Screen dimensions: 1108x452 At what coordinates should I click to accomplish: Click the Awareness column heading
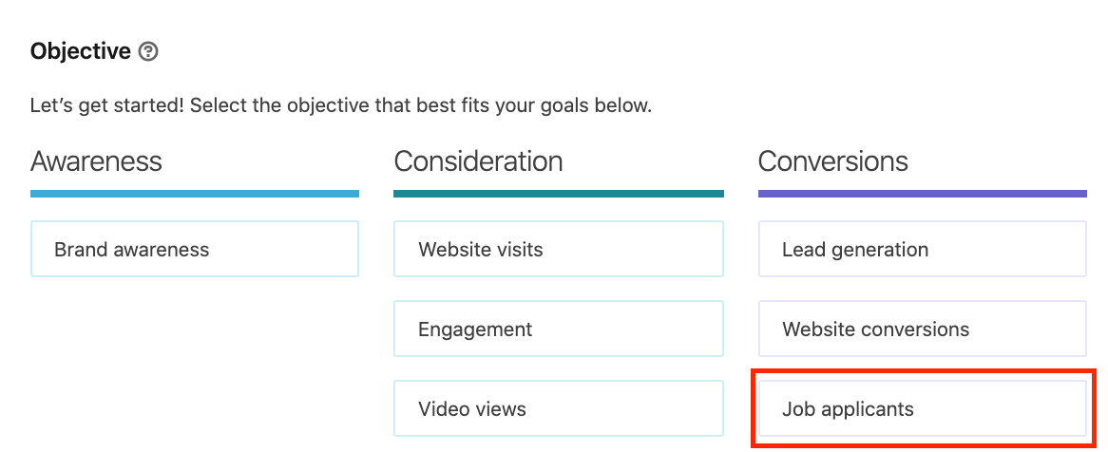[x=96, y=161]
